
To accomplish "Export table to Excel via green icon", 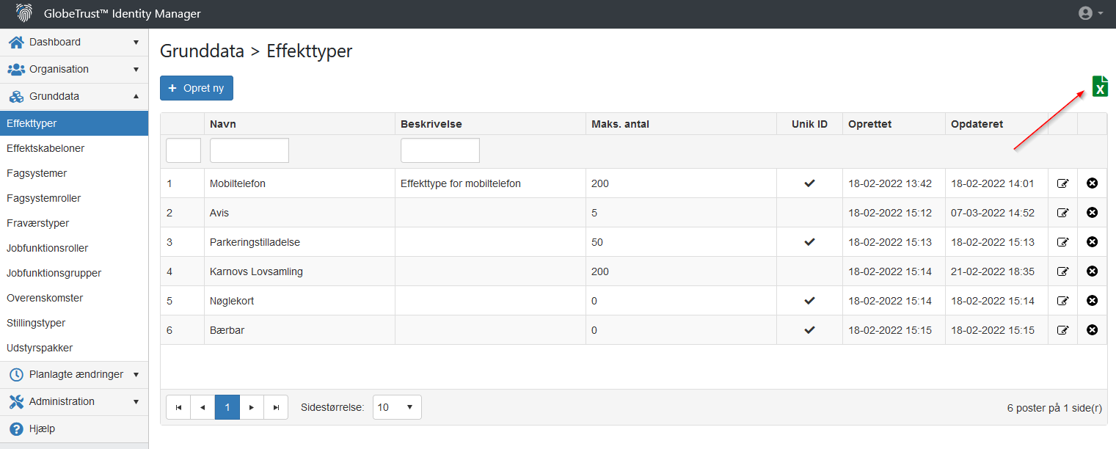I will click(1100, 86).
